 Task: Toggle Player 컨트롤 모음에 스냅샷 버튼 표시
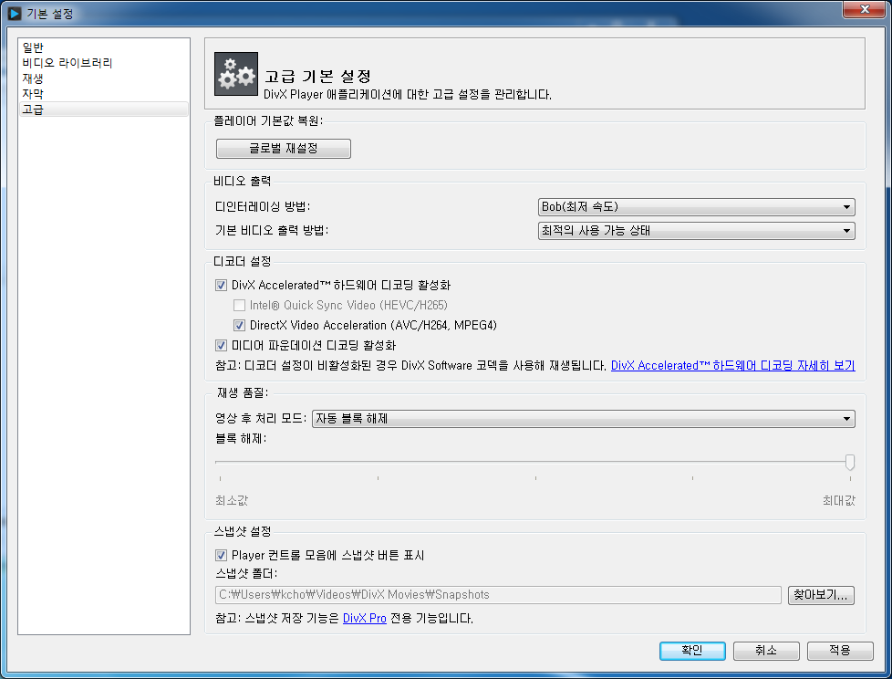[222, 556]
